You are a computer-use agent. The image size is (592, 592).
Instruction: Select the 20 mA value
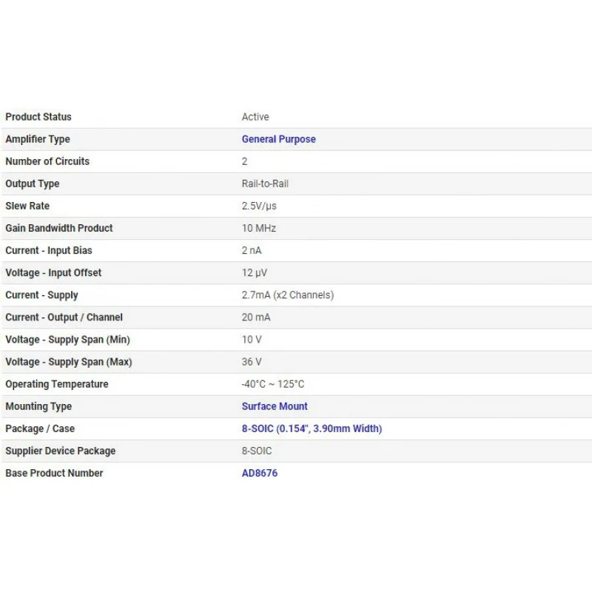(x=256, y=317)
